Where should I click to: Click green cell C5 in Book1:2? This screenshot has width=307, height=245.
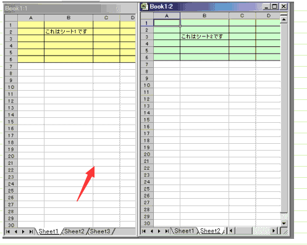click(242, 51)
